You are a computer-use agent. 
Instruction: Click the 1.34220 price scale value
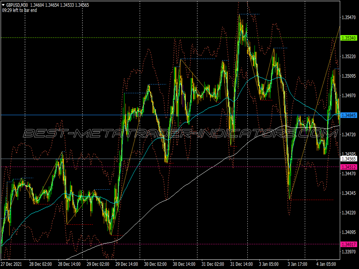[x=349, y=213]
